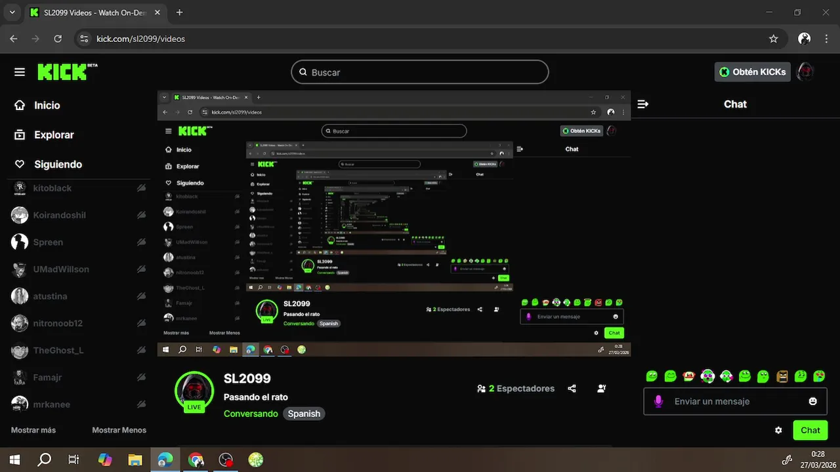The height and width of the screenshot is (472, 840).
Task: Open the Windows Start menu
Action: [x=14, y=460]
